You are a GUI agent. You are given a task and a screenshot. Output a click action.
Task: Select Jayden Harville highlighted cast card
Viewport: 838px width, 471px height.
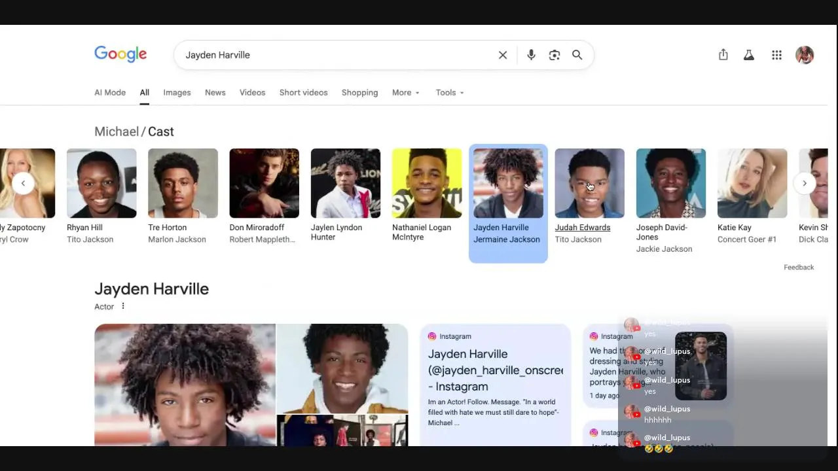[508, 203]
